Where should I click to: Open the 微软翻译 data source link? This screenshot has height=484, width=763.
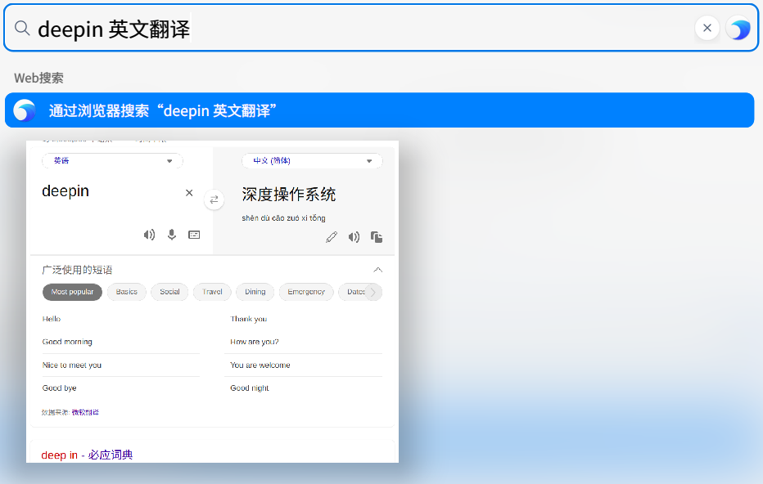pos(85,413)
